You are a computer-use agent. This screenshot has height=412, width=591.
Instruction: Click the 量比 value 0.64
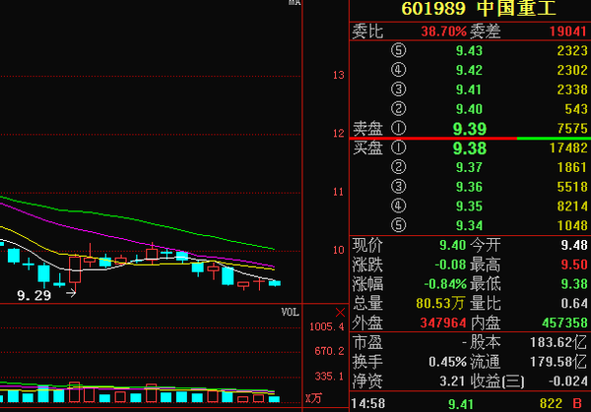[x=574, y=304]
